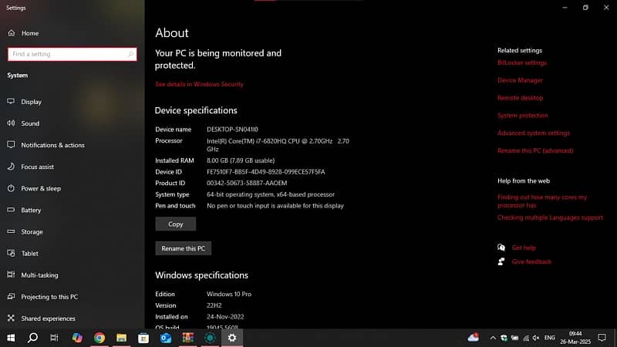The height and width of the screenshot is (347, 617).
Task: Select the 64-bit operating system text
Action: coord(271,194)
